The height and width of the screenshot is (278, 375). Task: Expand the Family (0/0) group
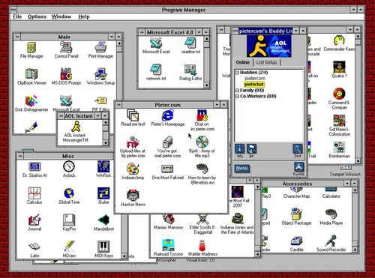[x=237, y=91]
